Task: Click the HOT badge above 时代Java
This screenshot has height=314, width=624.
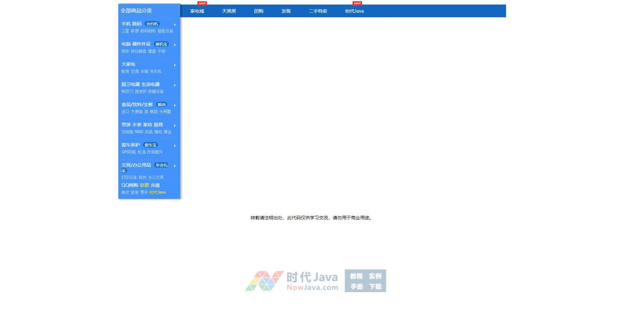Action: [x=357, y=3]
